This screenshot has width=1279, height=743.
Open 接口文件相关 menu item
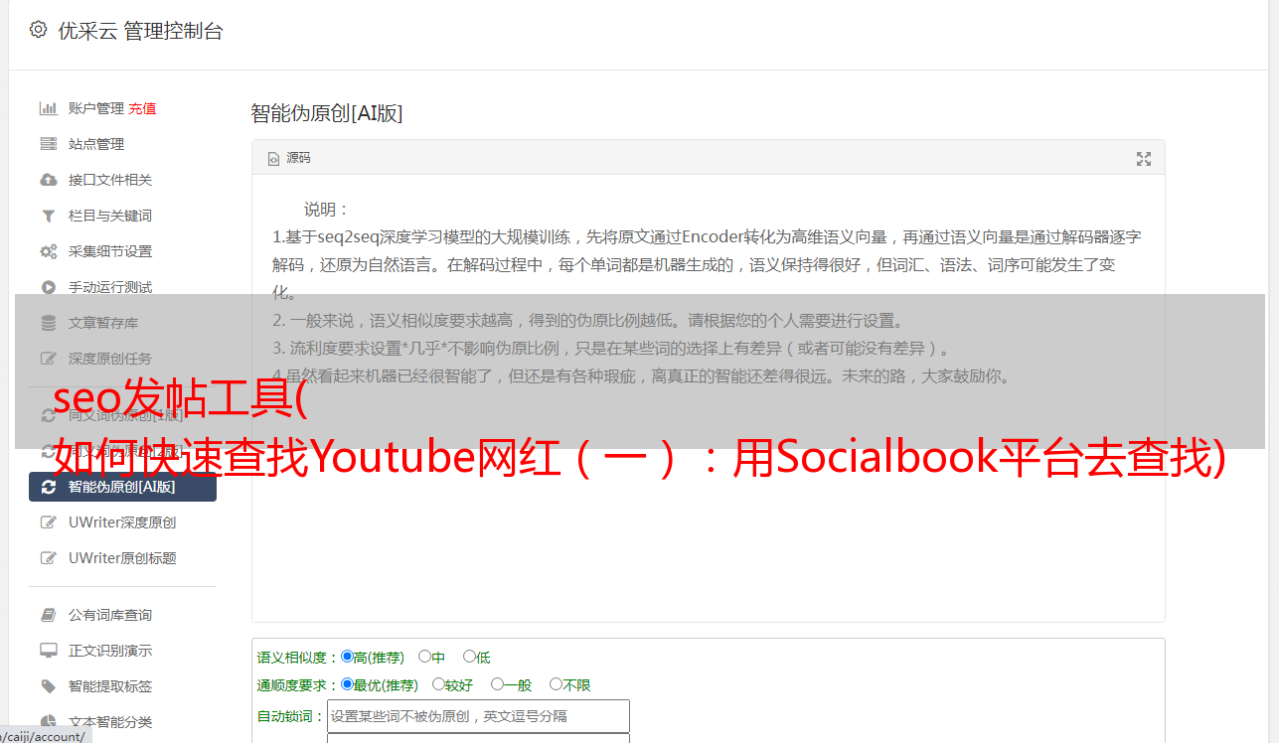110,180
